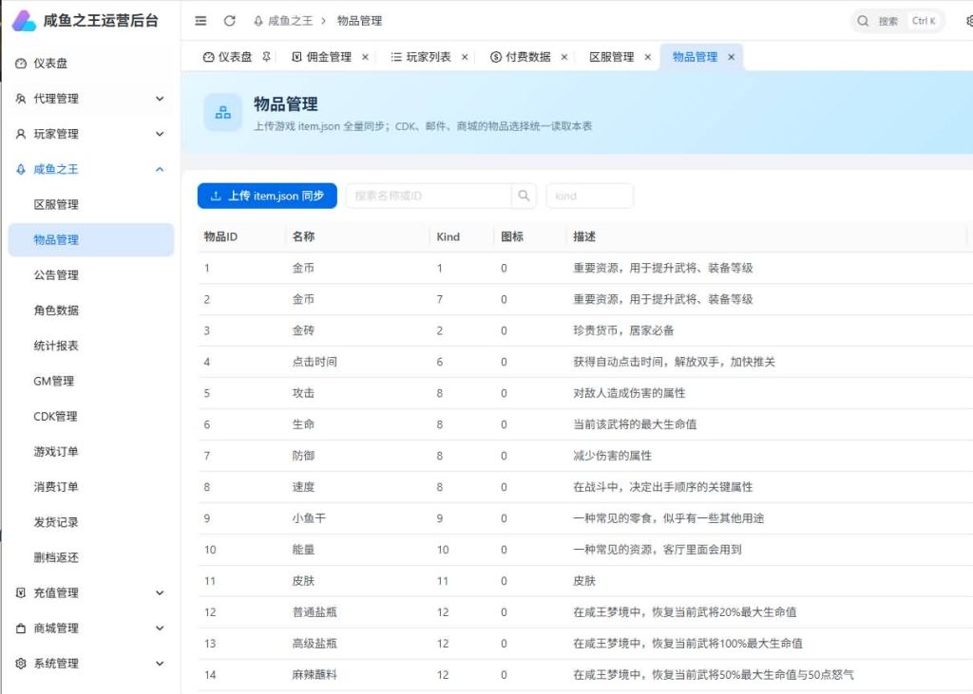973x694 pixels.
Task: Expand the 系统管理 sidebar menu
Action: [90, 664]
